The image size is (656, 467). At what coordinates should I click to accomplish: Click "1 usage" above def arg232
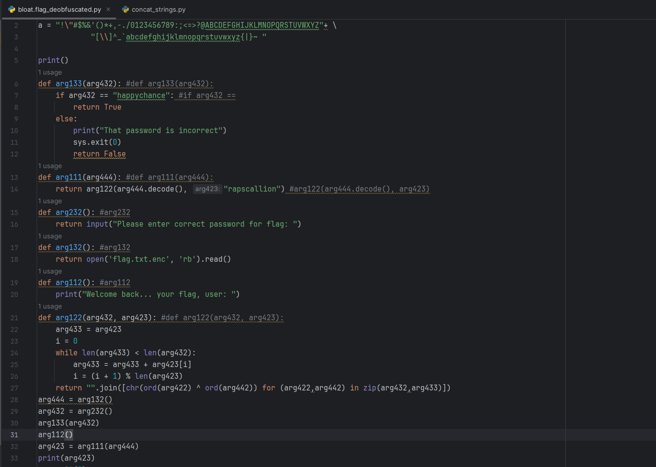click(x=50, y=201)
